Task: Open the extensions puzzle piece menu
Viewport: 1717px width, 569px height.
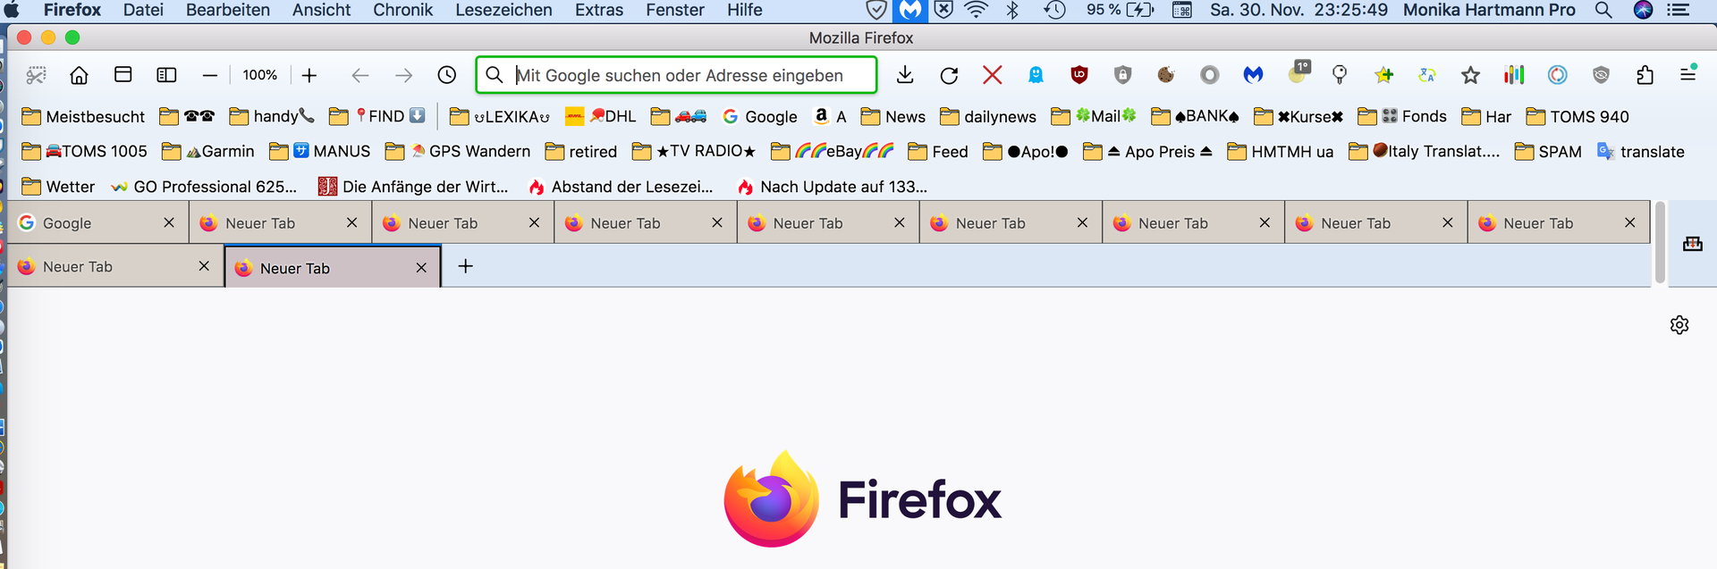Action: point(1645,75)
